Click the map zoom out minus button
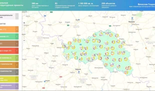The height and width of the screenshot is (91, 155). click(24, 40)
